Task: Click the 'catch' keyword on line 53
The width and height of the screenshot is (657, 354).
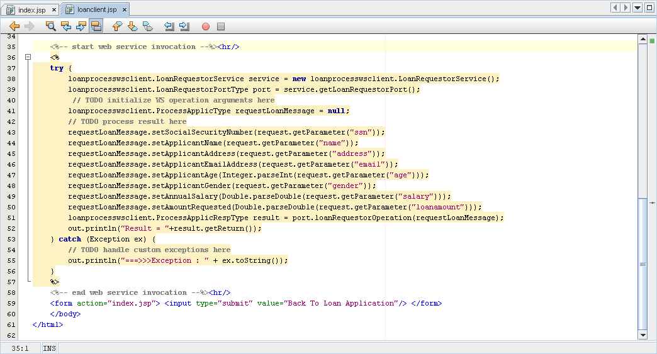Action: [x=70, y=239]
